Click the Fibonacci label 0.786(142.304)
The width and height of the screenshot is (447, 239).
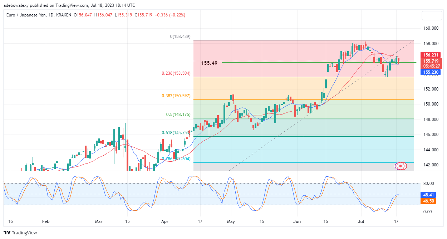click(x=176, y=159)
